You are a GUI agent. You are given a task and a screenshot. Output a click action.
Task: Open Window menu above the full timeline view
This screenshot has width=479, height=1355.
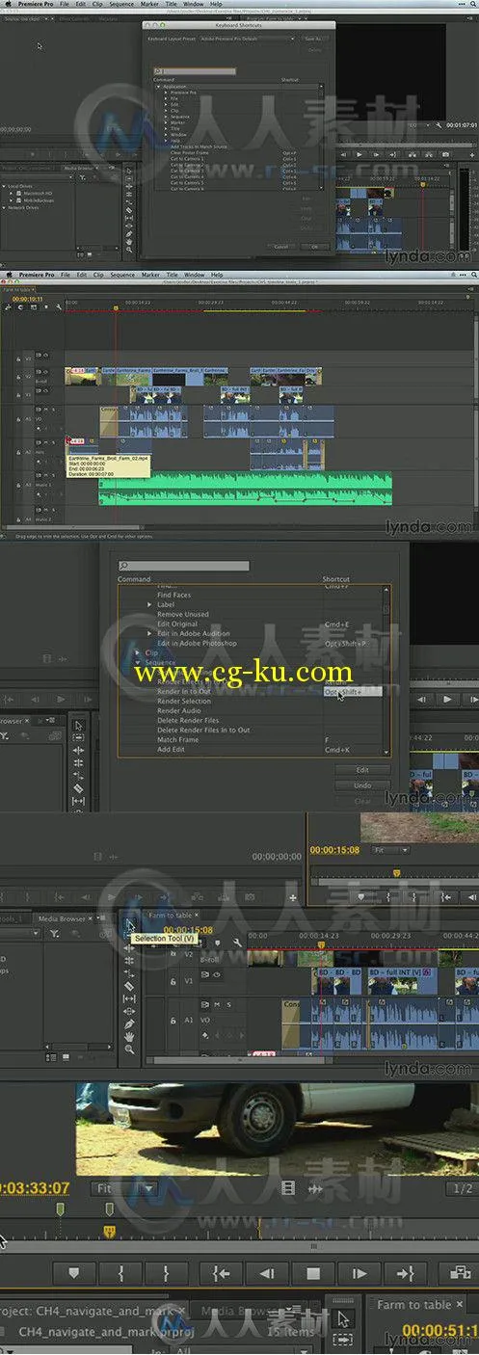pos(194,275)
